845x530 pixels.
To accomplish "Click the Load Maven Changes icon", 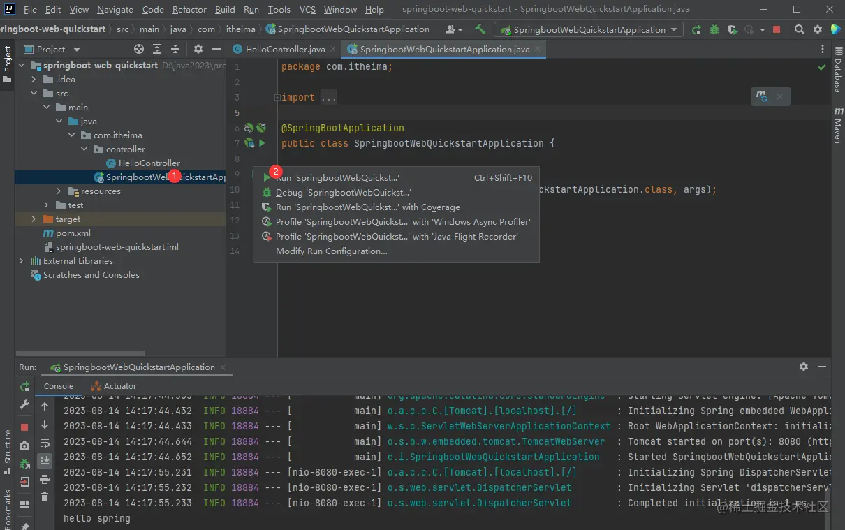I will [x=762, y=96].
